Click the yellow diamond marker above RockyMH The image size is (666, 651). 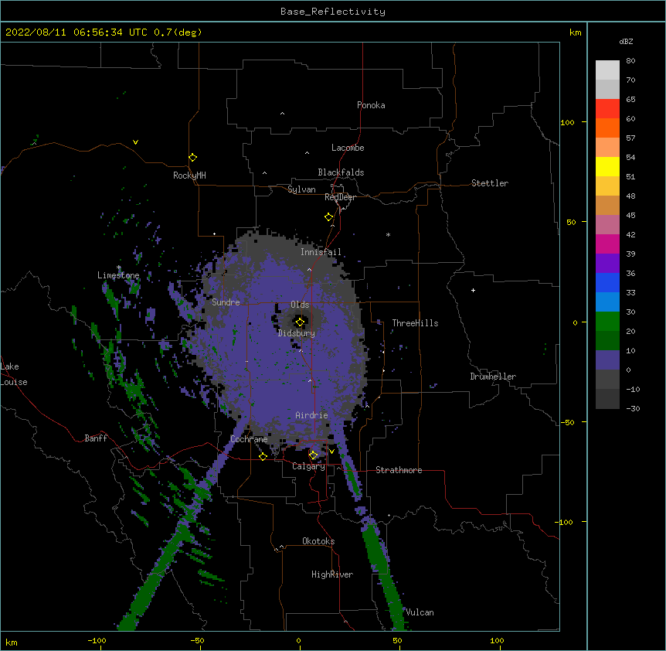click(192, 158)
